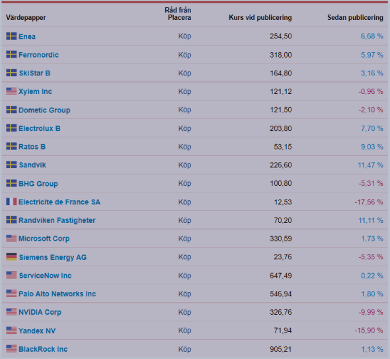Go to Dometic Group page
This screenshot has height=359, width=390.
(44, 110)
